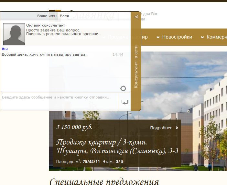Screen dimensions: 227x185
Task: Collapse the chat widget using the arrow icon
Action: [x=136, y=17]
